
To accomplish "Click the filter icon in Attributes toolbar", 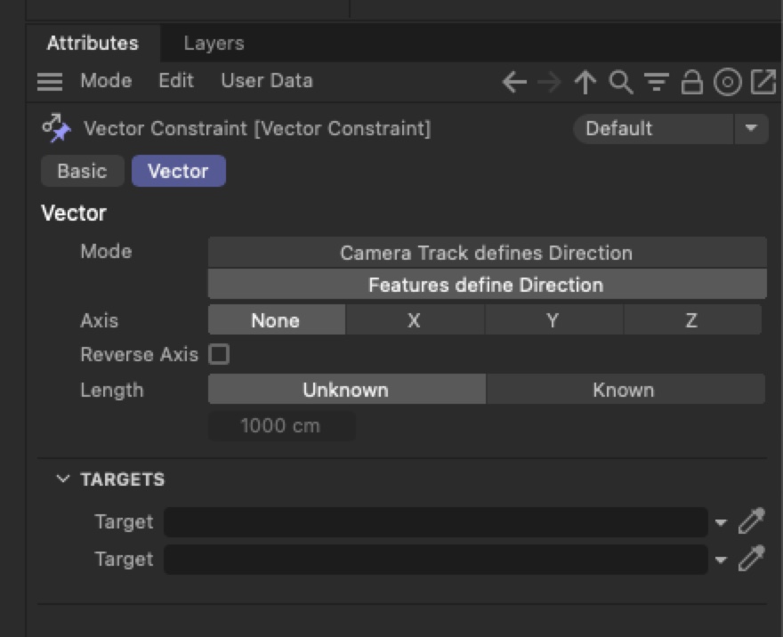I will pyautogui.click(x=657, y=83).
